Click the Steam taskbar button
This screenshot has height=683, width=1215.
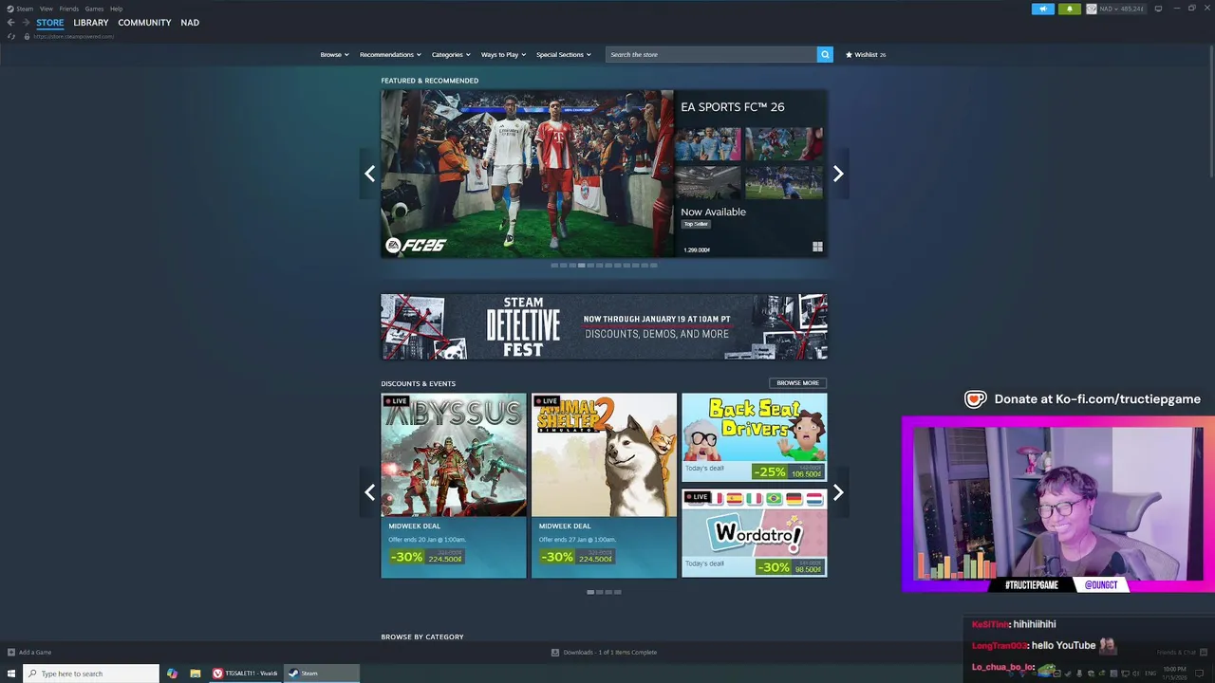(322, 674)
